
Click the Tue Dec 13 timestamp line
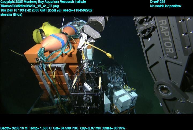coord(46,10)
